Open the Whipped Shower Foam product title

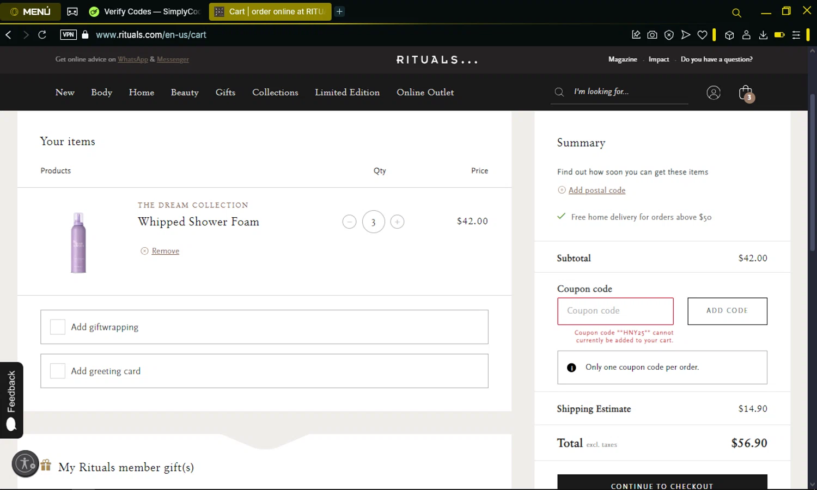point(198,222)
